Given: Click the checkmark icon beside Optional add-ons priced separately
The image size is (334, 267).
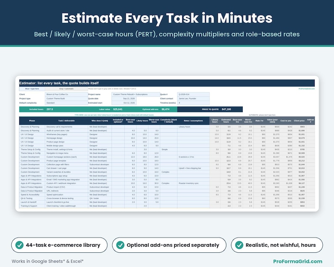Looking at the screenshot, I should click(x=120, y=245).
